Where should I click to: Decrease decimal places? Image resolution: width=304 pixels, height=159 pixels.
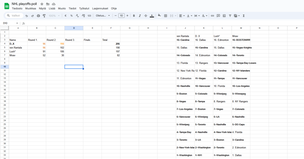[77, 16]
